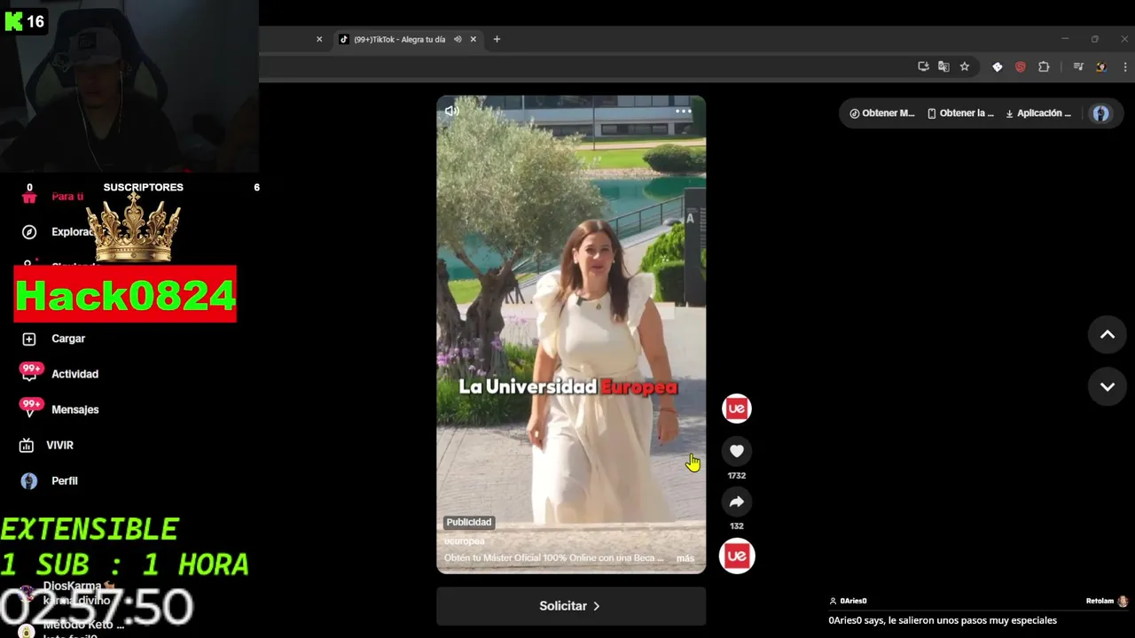Open the Chrome three-dot menu
The width and height of the screenshot is (1135, 638).
click(1125, 66)
